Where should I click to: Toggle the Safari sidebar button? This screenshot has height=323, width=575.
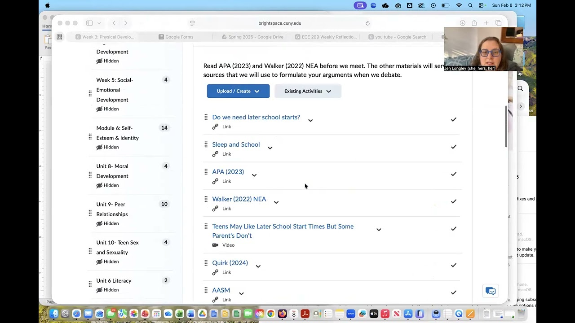[x=89, y=23]
